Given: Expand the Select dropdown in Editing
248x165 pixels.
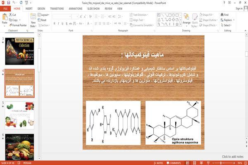Looking at the screenshot, I should (x=226, y=25).
